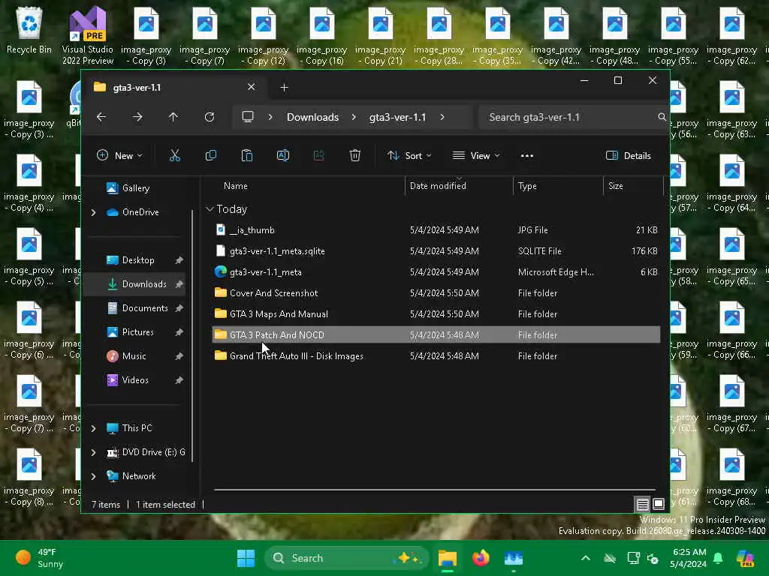
Task: Select GTA 3 Maps And Manual folder
Action: pyautogui.click(x=436, y=314)
